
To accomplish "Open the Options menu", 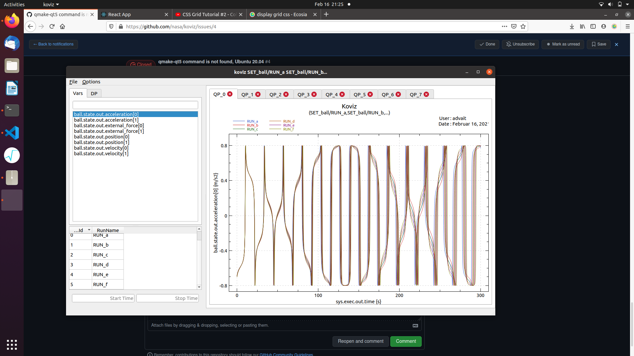I will pyautogui.click(x=91, y=82).
